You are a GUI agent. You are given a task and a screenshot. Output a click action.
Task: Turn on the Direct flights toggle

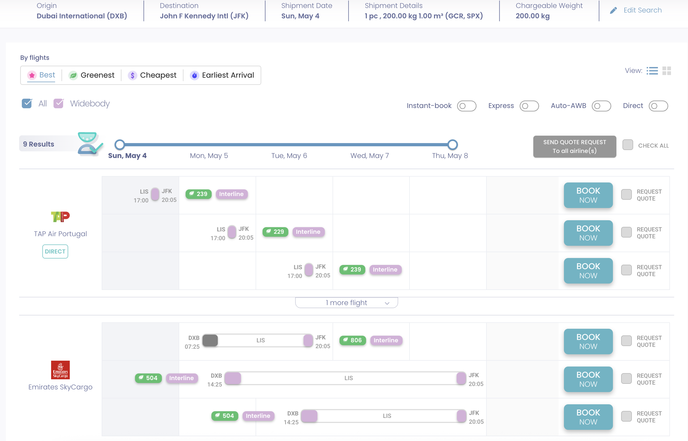(x=658, y=106)
